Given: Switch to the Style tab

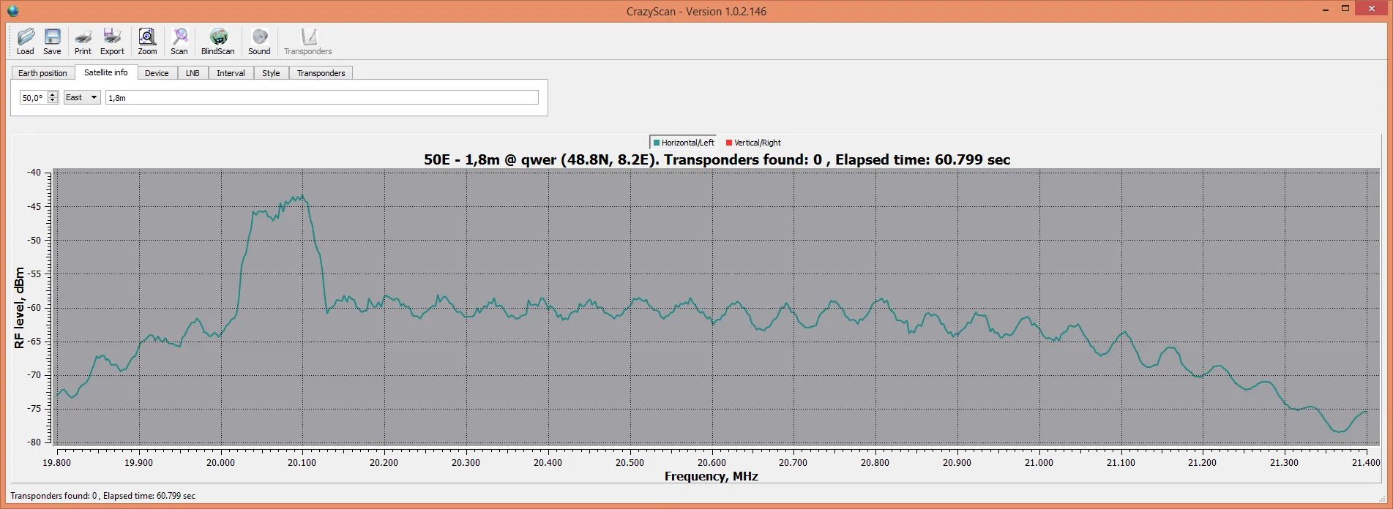Looking at the screenshot, I should tap(271, 73).
